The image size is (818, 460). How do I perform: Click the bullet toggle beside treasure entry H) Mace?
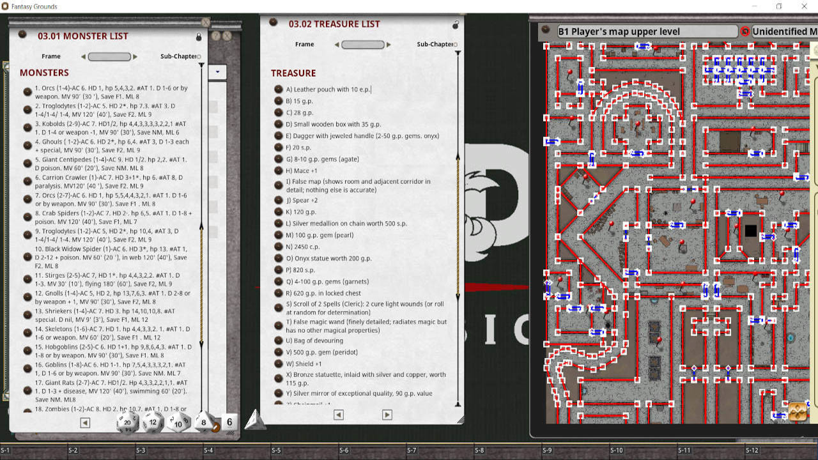coord(277,171)
